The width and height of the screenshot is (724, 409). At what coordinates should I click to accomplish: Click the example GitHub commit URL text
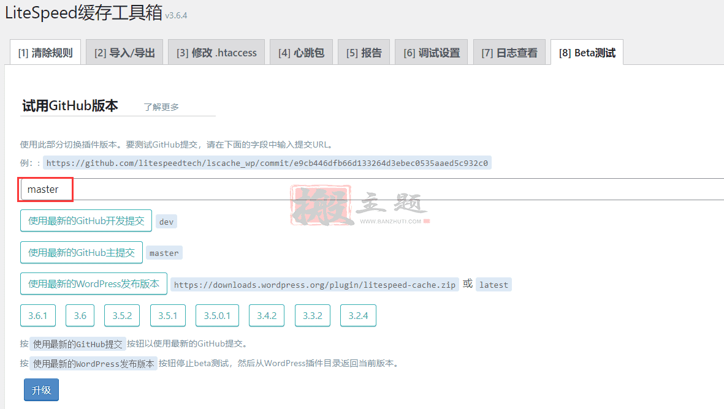[267, 163]
